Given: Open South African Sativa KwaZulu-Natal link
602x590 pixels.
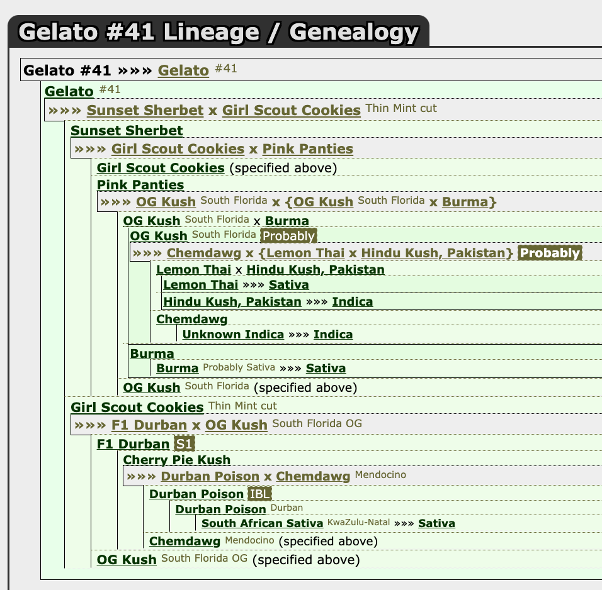Looking at the screenshot, I should [x=262, y=523].
